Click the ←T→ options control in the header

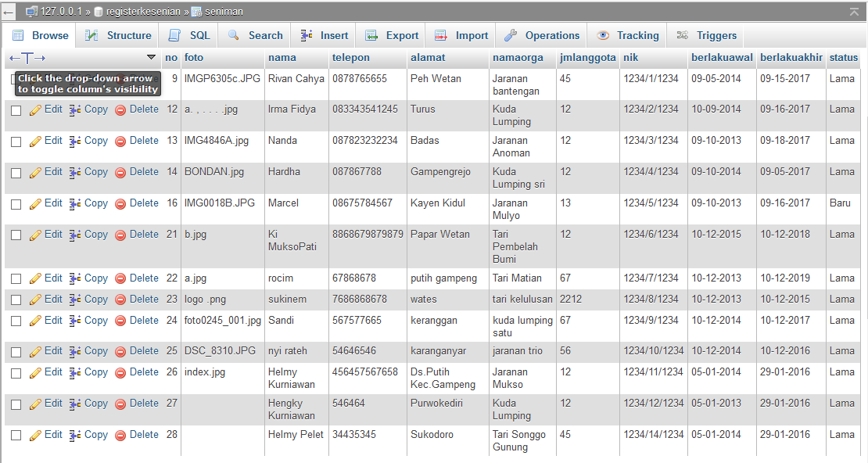[25, 57]
